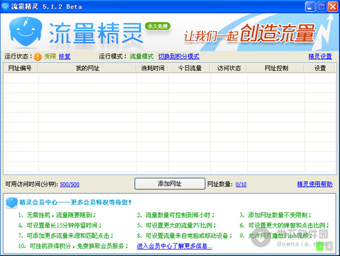The width and height of the screenshot is (340, 256).
Task: Click the 今日流量 column header
Action: (x=190, y=68)
